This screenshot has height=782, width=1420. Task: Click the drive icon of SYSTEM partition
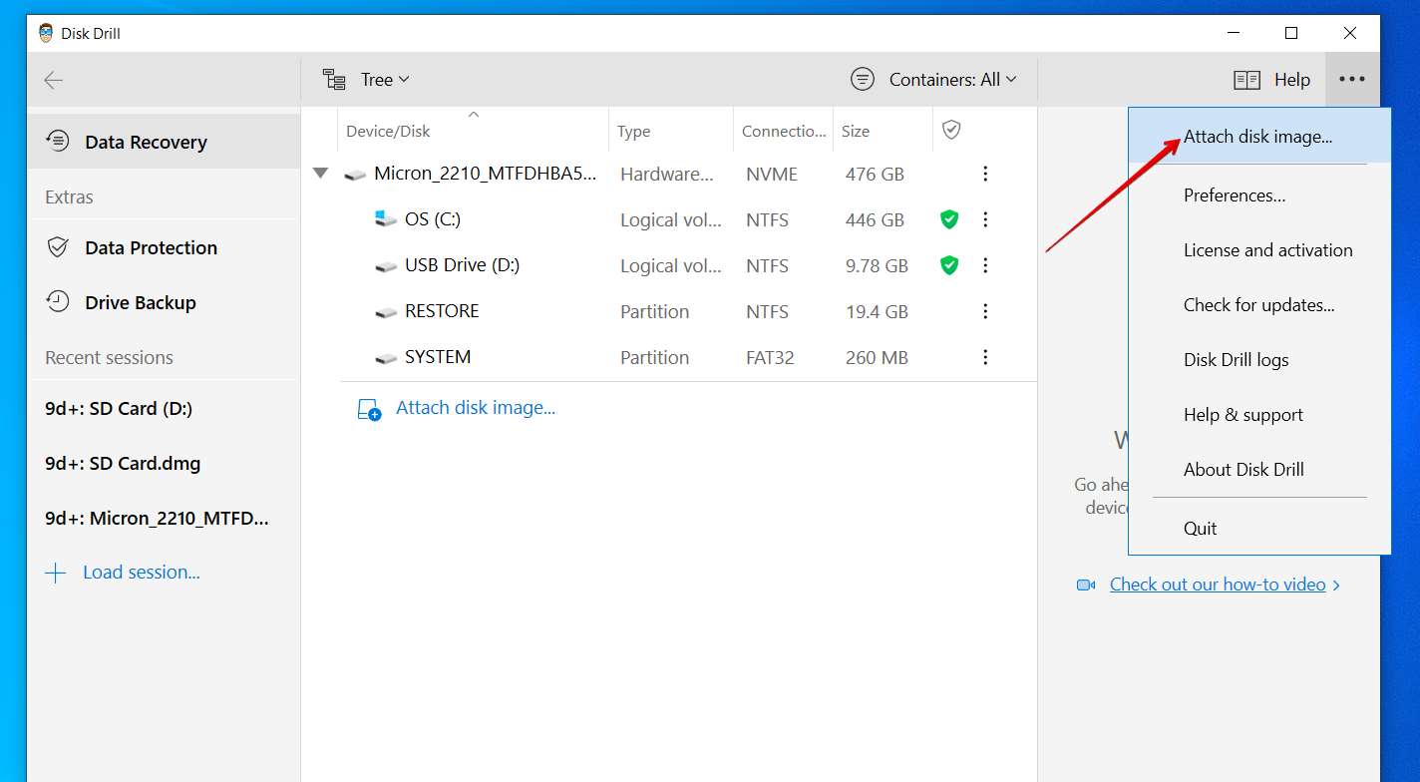[x=386, y=358]
